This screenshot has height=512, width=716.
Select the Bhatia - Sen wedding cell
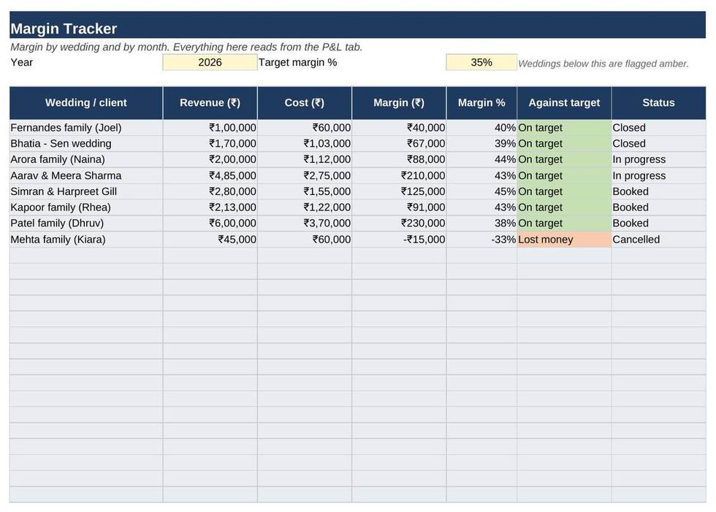86,144
